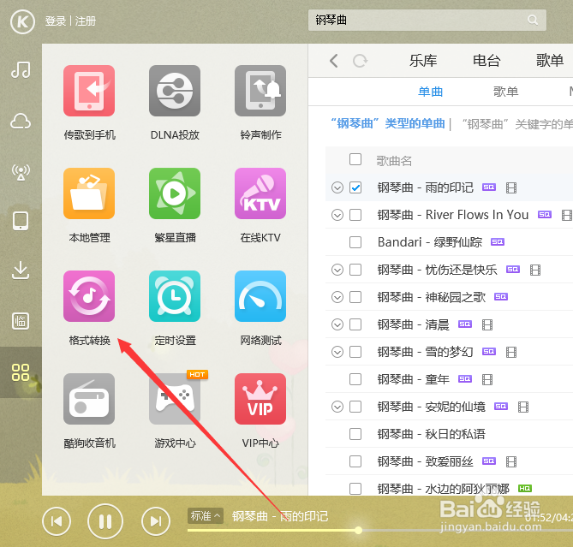
Task: Toggle the select-all 歌曲名 checkbox
Action: click(355, 159)
